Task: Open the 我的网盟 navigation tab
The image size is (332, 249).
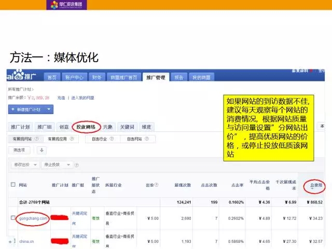Action: pyautogui.click(x=201, y=77)
